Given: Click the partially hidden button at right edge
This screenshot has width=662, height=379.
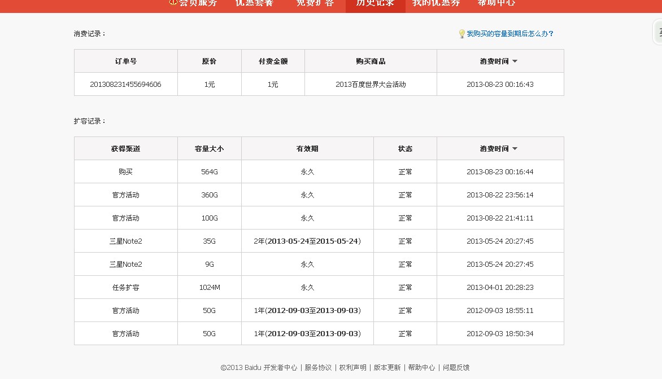Looking at the screenshot, I should coord(658,32).
